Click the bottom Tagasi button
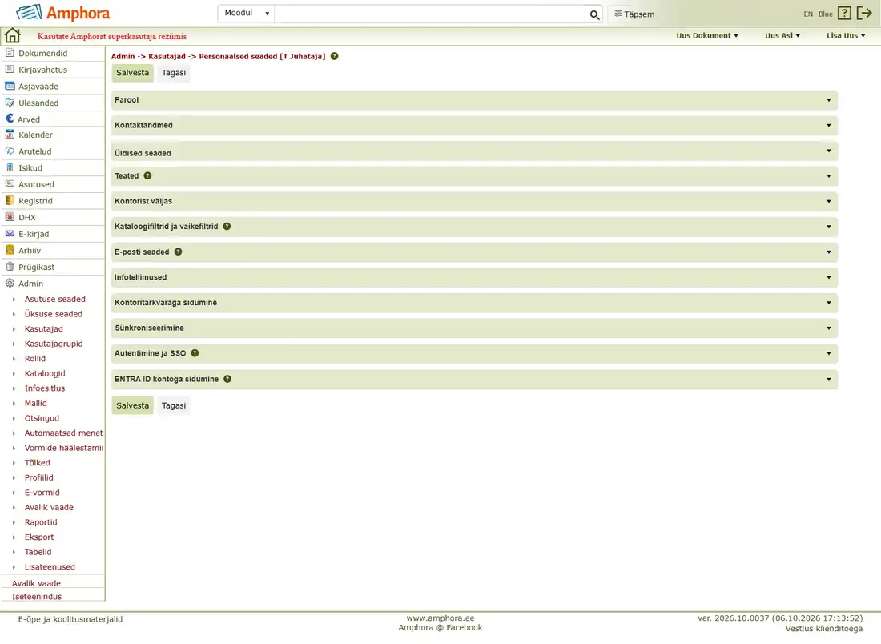The width and height of the screenshot is (881, 644). [174, 406]
